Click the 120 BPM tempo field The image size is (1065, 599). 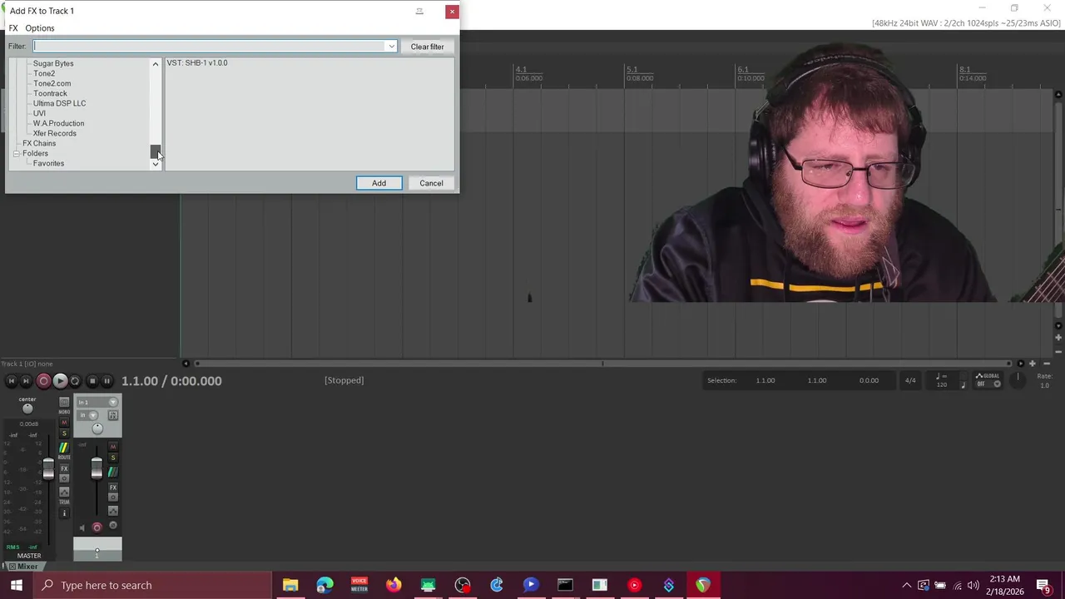[941, 384]
